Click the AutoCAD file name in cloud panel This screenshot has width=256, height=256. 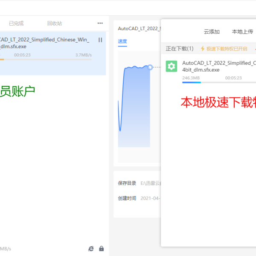[x=219, y=66]
